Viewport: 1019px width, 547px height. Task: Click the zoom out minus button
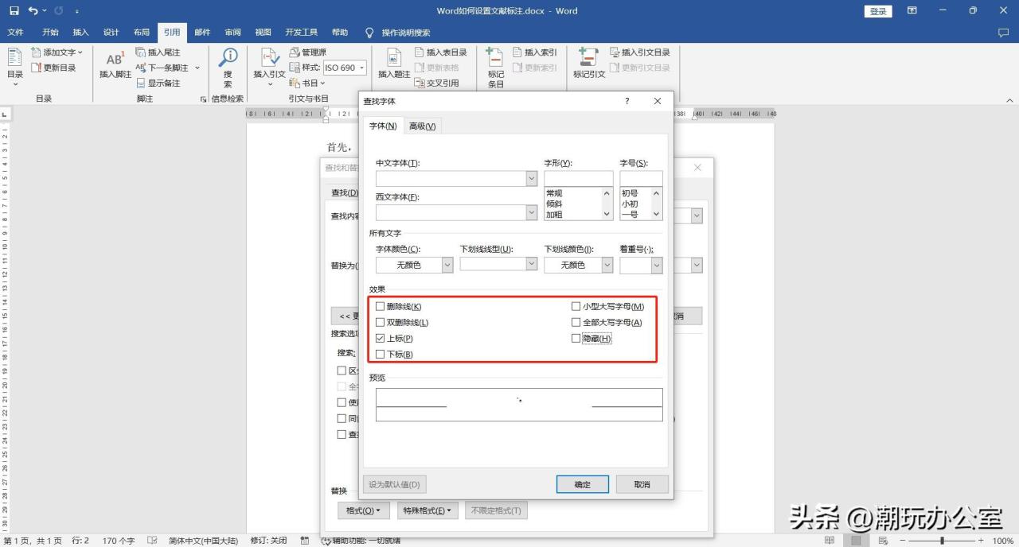click(x=902, y=541)
